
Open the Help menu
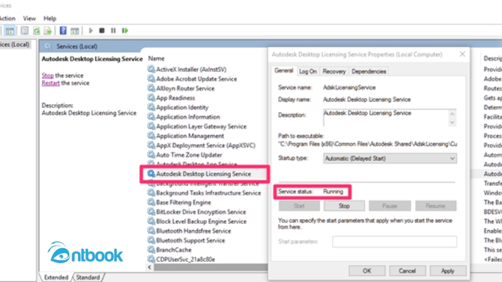point(50,18)
